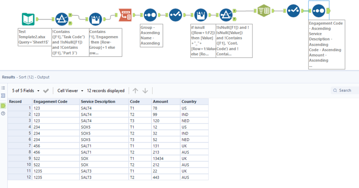Click the output anchor of the final Sort tool
The image size is (359, 188).
pyautogui.click(x=328, y=10)
